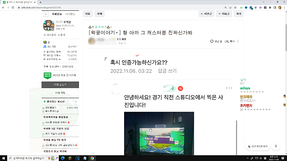Go to 이전글 with the up chevron

206,14
